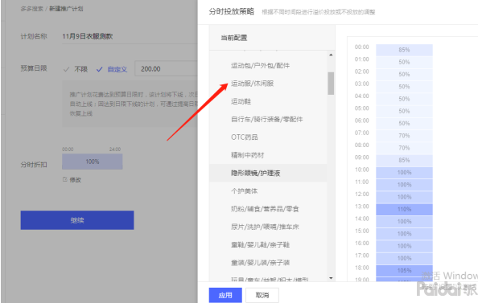Choose 运动包/户外包/配件 category
This screenshot has height=303, width=478.
(x=260, y=65)
